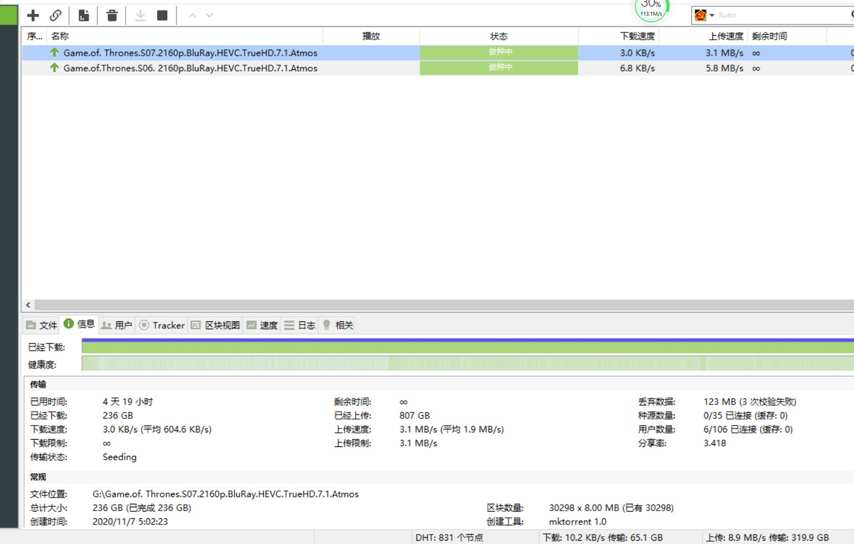Click the 名称 column header to sort
Image resolution: width=854 pixels, height=544 pixels.
[60, 36]
